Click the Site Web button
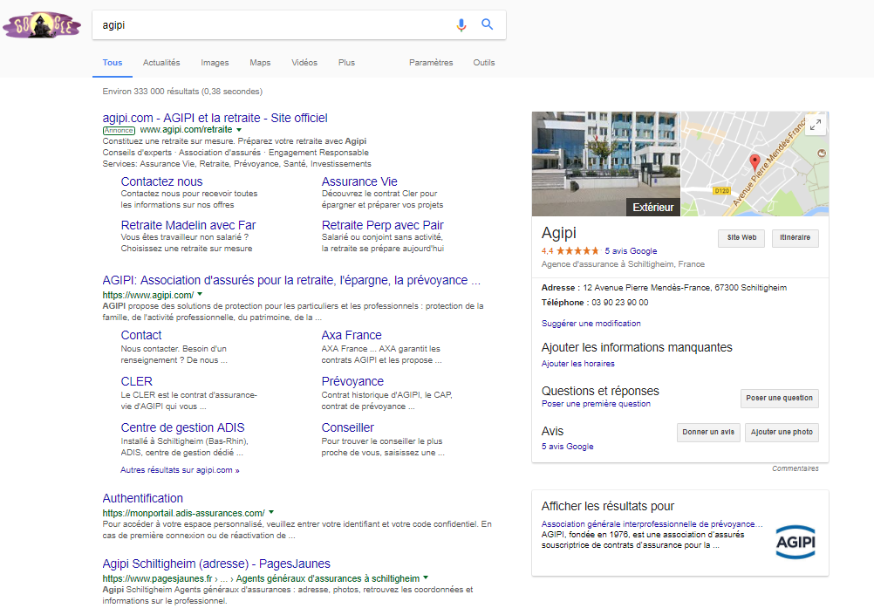This screenshot has width=874, height=608. (x=741, y=238)
